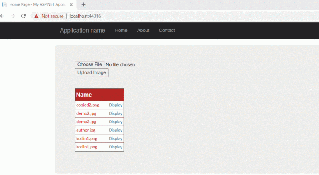Image resolution: width=319 pixels, height=175 pixels.
Task: Click the Choose File button
Action: coord(89,64)
